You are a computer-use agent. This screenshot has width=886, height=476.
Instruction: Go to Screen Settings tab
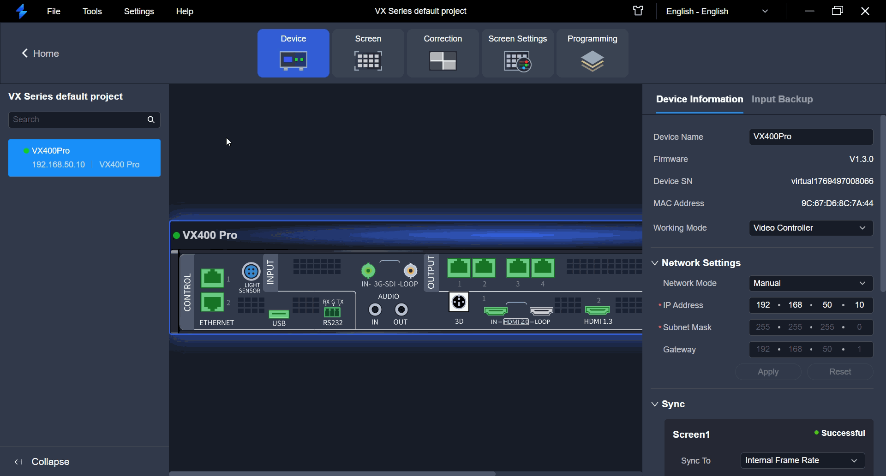tap(518, 53)
